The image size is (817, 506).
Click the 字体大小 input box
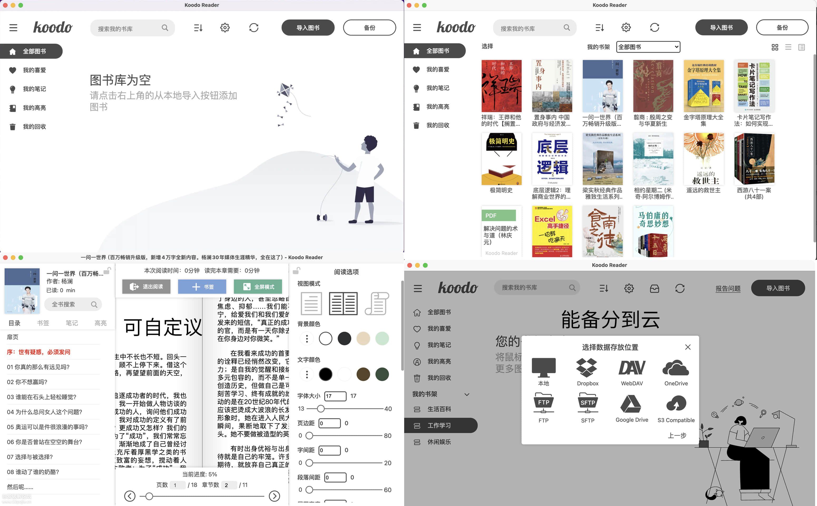click(335, 396)
